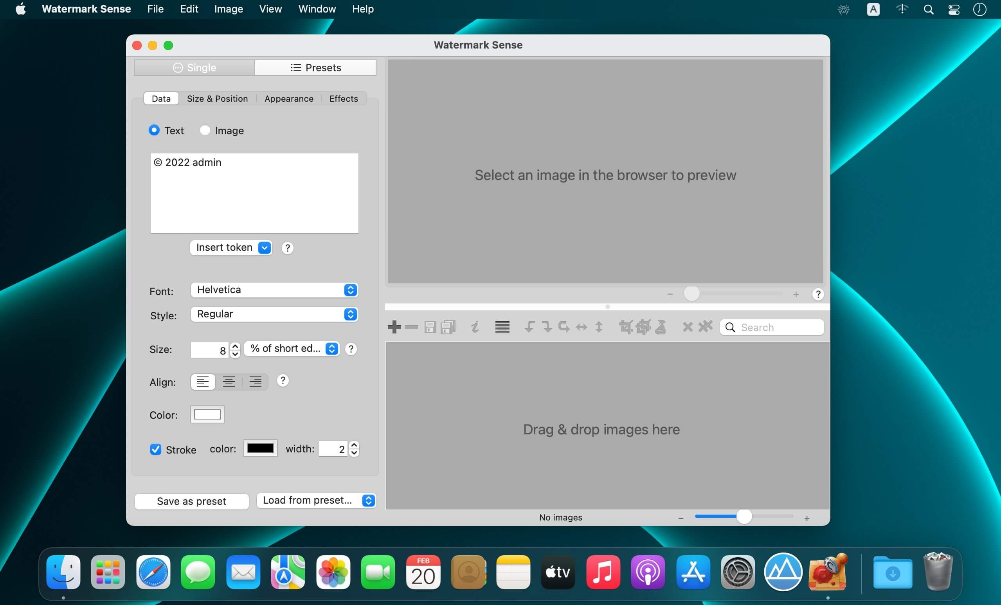
Task: Open help for text alignment
Action: (x=283, y=381)
